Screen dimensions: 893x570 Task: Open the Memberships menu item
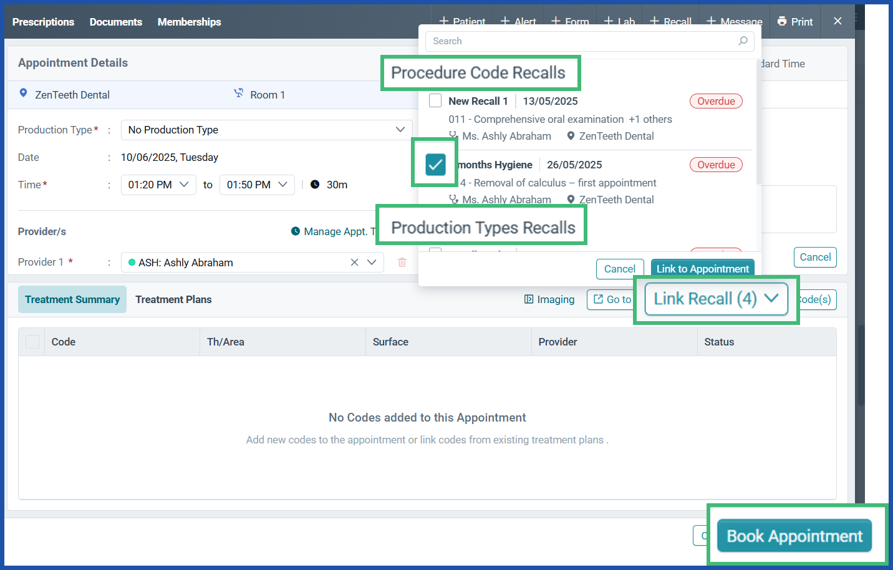pos(189,21)
